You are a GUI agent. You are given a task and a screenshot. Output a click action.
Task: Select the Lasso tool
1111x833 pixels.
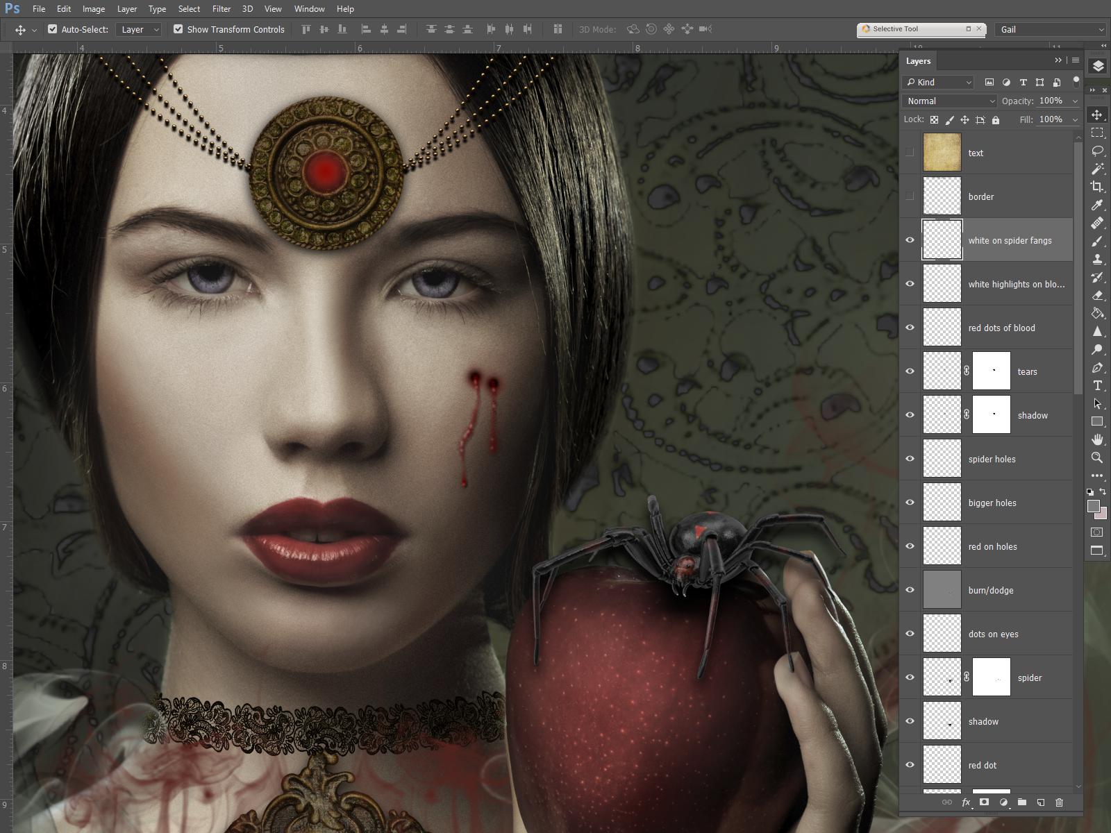(x=1097, y=151)
